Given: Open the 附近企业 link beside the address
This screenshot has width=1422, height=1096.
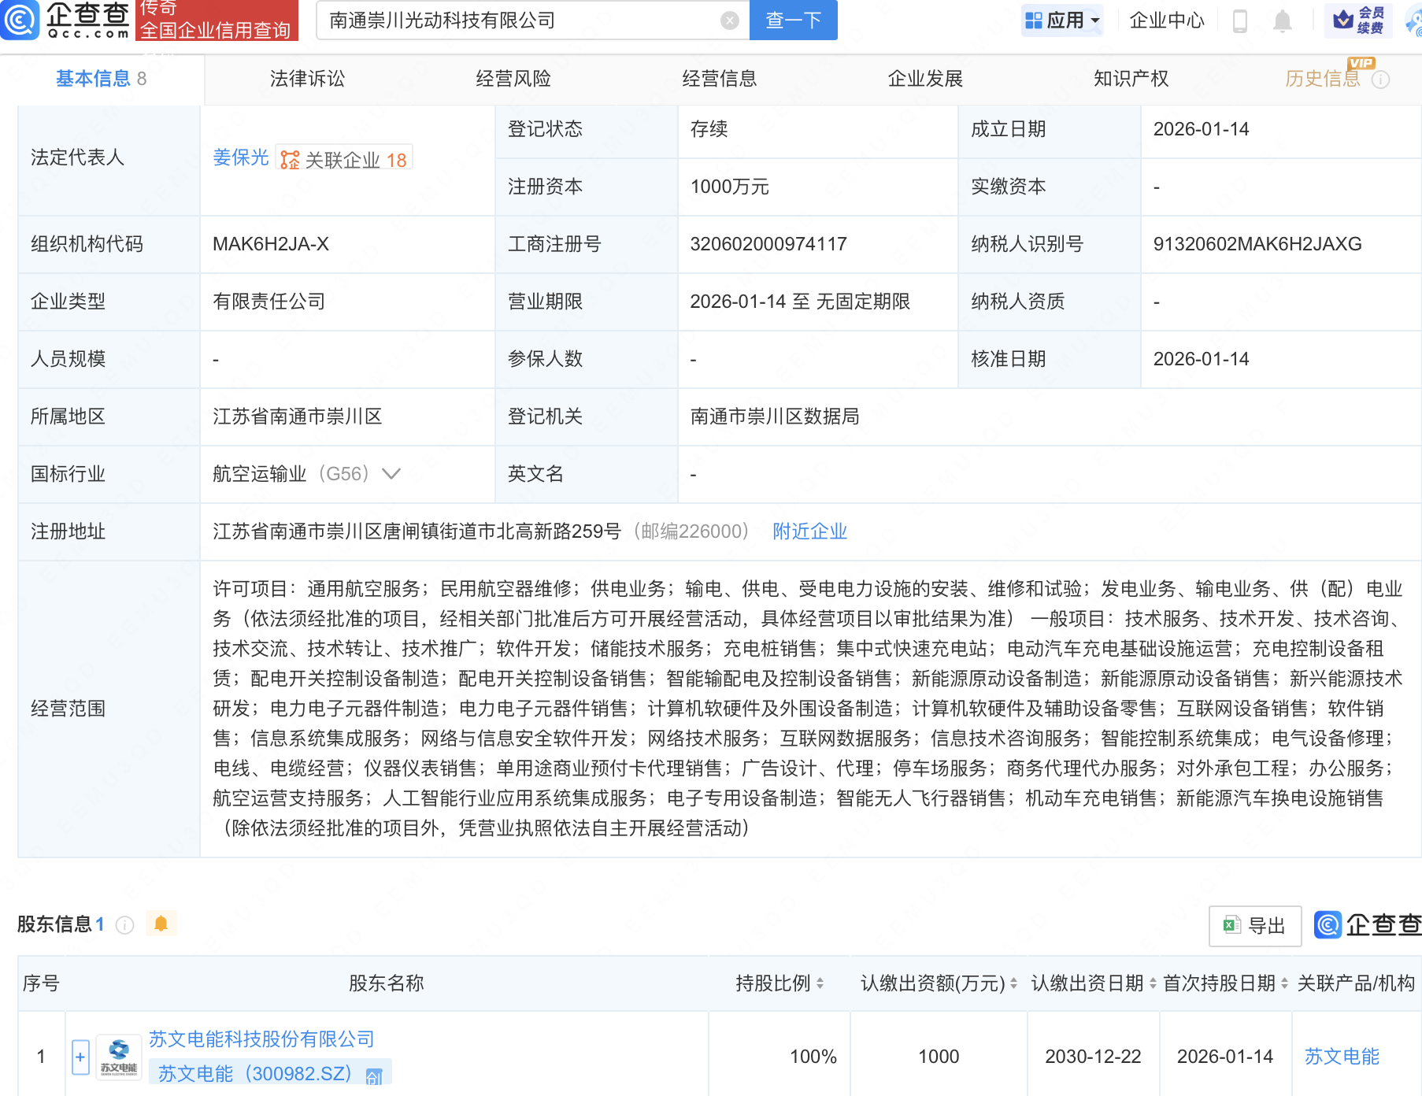Looking at the screenshot, I should click(810, 531).
